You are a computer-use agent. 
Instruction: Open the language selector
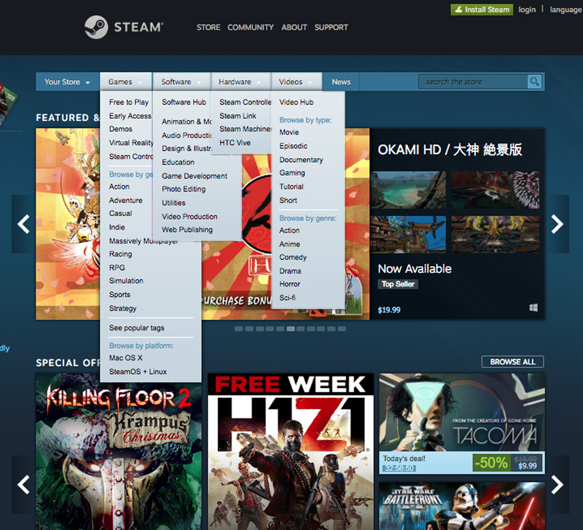click(x=565, y=10)
